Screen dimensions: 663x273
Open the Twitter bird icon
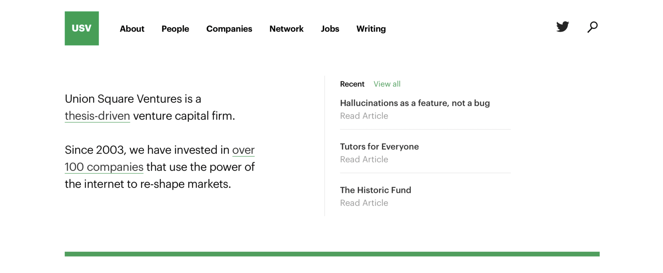point(562,26)
